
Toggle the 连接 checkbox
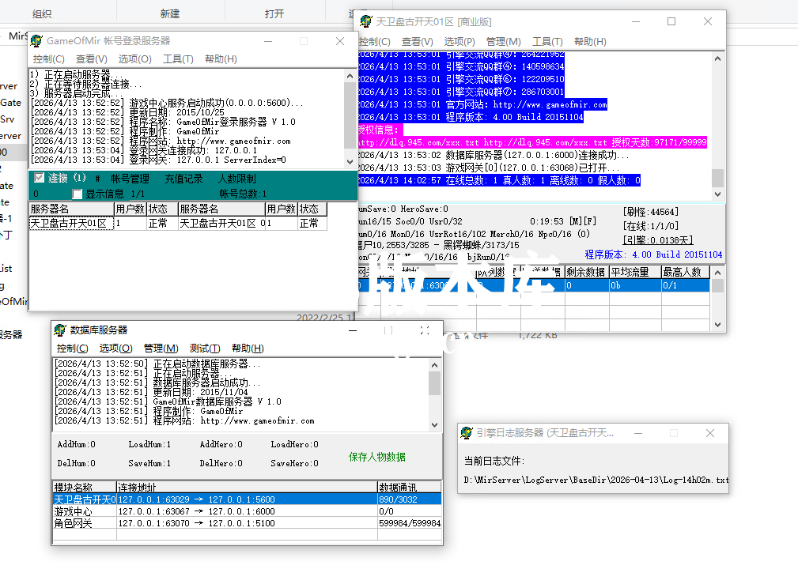pos(40,179)
